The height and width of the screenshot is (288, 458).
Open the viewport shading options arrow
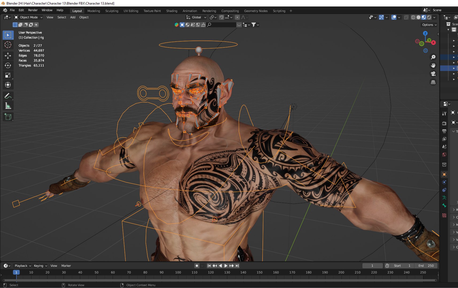pyautogui.click(x=434, y=17)
